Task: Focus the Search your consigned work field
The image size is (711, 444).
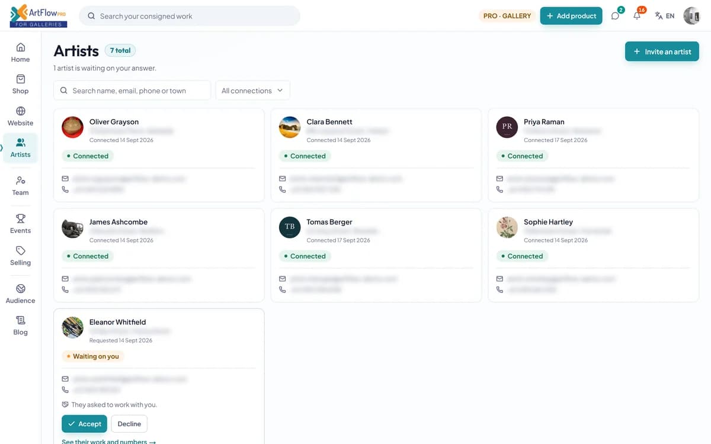Action: point(190,16)
